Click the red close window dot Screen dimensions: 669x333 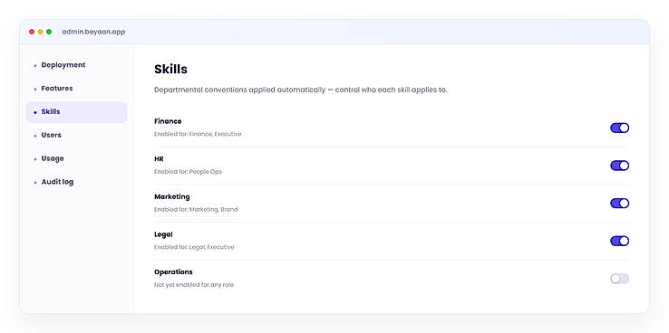(32, 32)
